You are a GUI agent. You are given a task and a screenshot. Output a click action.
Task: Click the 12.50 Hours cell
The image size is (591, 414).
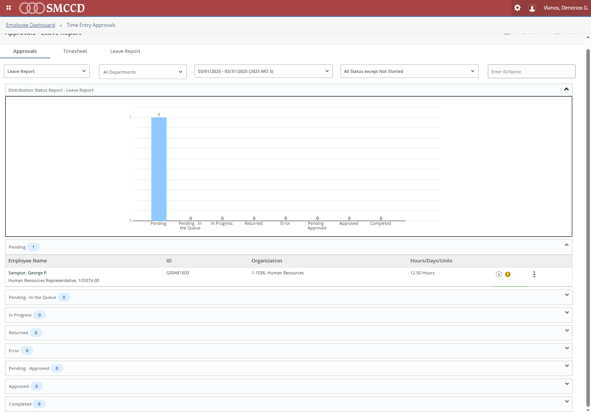(x=422, y=273)
